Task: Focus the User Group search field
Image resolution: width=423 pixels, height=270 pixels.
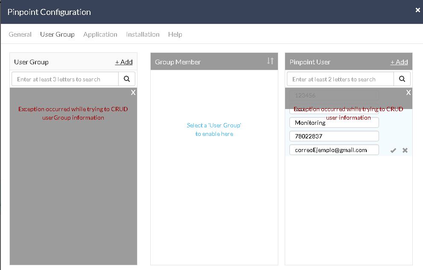Action: (x=65, y=79)
